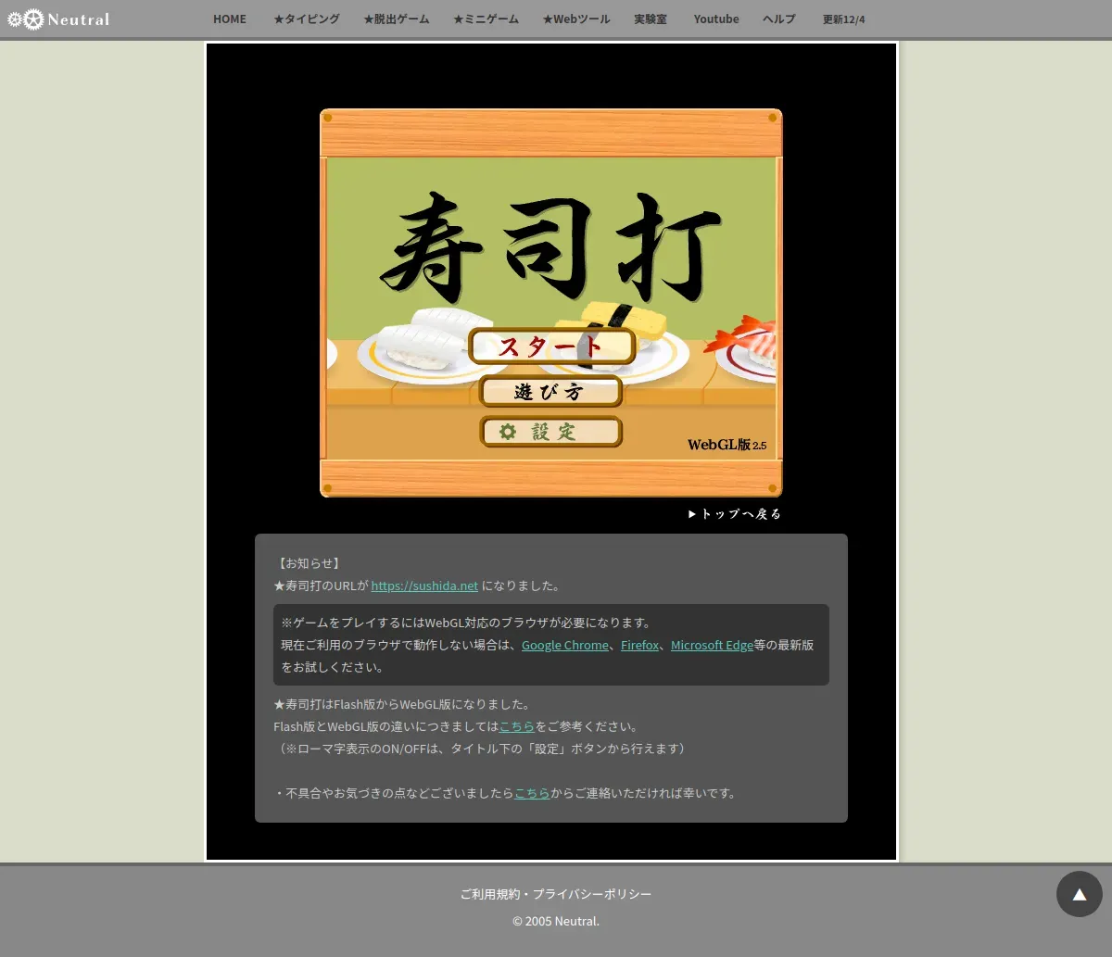Open こちら contact link for bug reports
Screen dimensions: 1112x957
533,793
